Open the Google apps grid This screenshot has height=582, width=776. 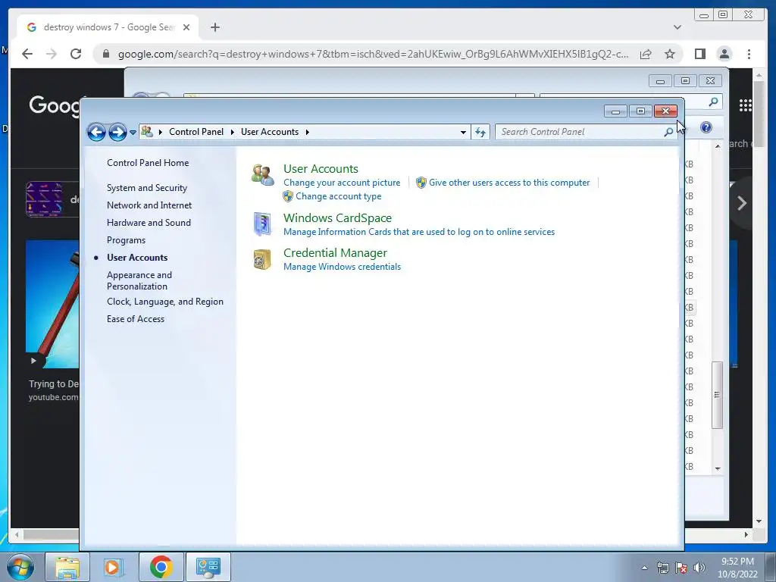tap(746, 105)
